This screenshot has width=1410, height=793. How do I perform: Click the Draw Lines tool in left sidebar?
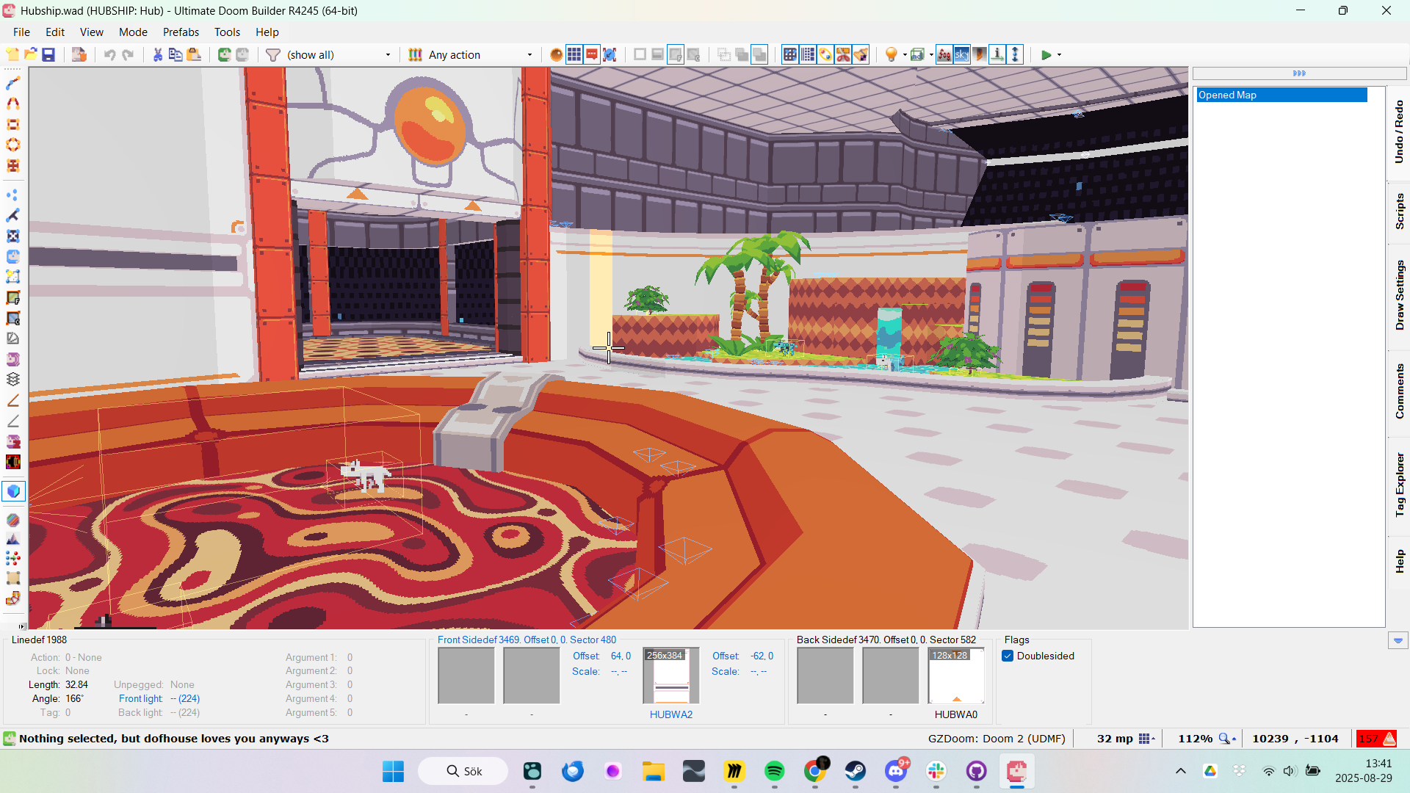[x=13, y=83]
